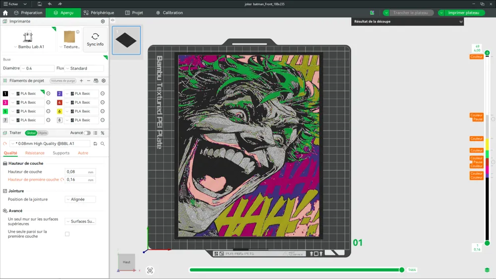Open printer settings gear in Imprimante header

coord(103,21)
